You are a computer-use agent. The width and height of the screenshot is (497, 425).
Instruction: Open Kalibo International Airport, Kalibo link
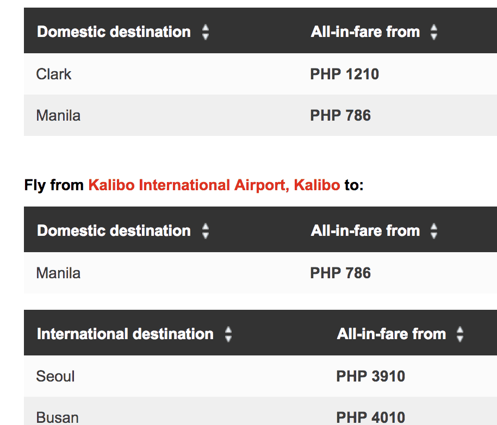click(x=214, y=185)
